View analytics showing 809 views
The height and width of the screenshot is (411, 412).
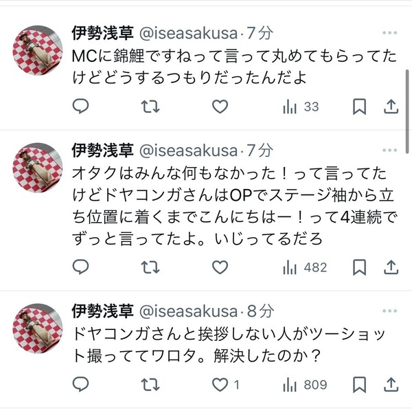click(x=305, y=385)
